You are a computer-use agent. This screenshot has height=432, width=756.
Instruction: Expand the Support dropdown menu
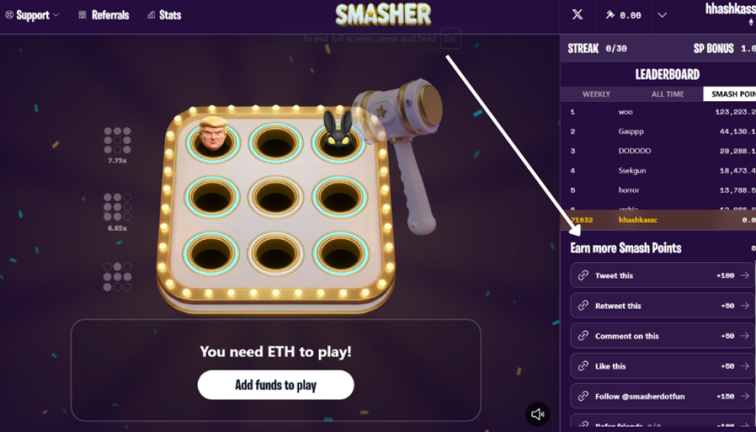32,15
